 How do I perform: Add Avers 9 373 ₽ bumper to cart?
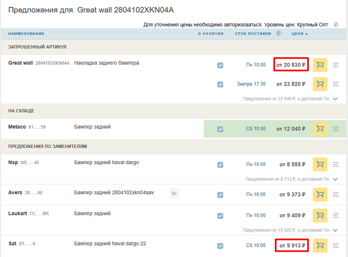(x=320, y=195)
